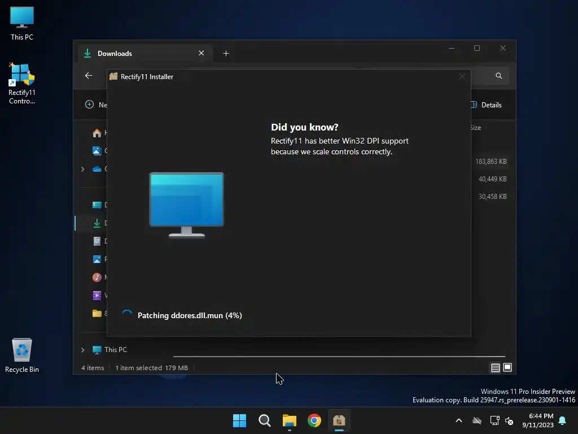Select the OneDrive cloud icon in sidebar
This screenshot has width=578, height=434.
[97, 169]
